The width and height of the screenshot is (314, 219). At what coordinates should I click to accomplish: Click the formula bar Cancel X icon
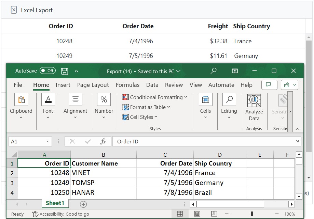tap(72, 142)
